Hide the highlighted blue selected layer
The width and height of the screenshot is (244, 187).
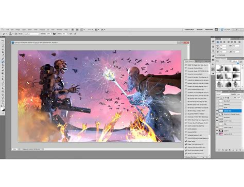pyautogui.click(x=217, y=111)
